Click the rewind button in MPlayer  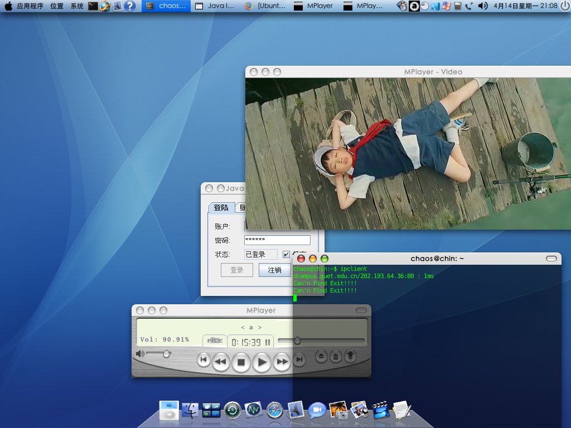tap(221, 362)
